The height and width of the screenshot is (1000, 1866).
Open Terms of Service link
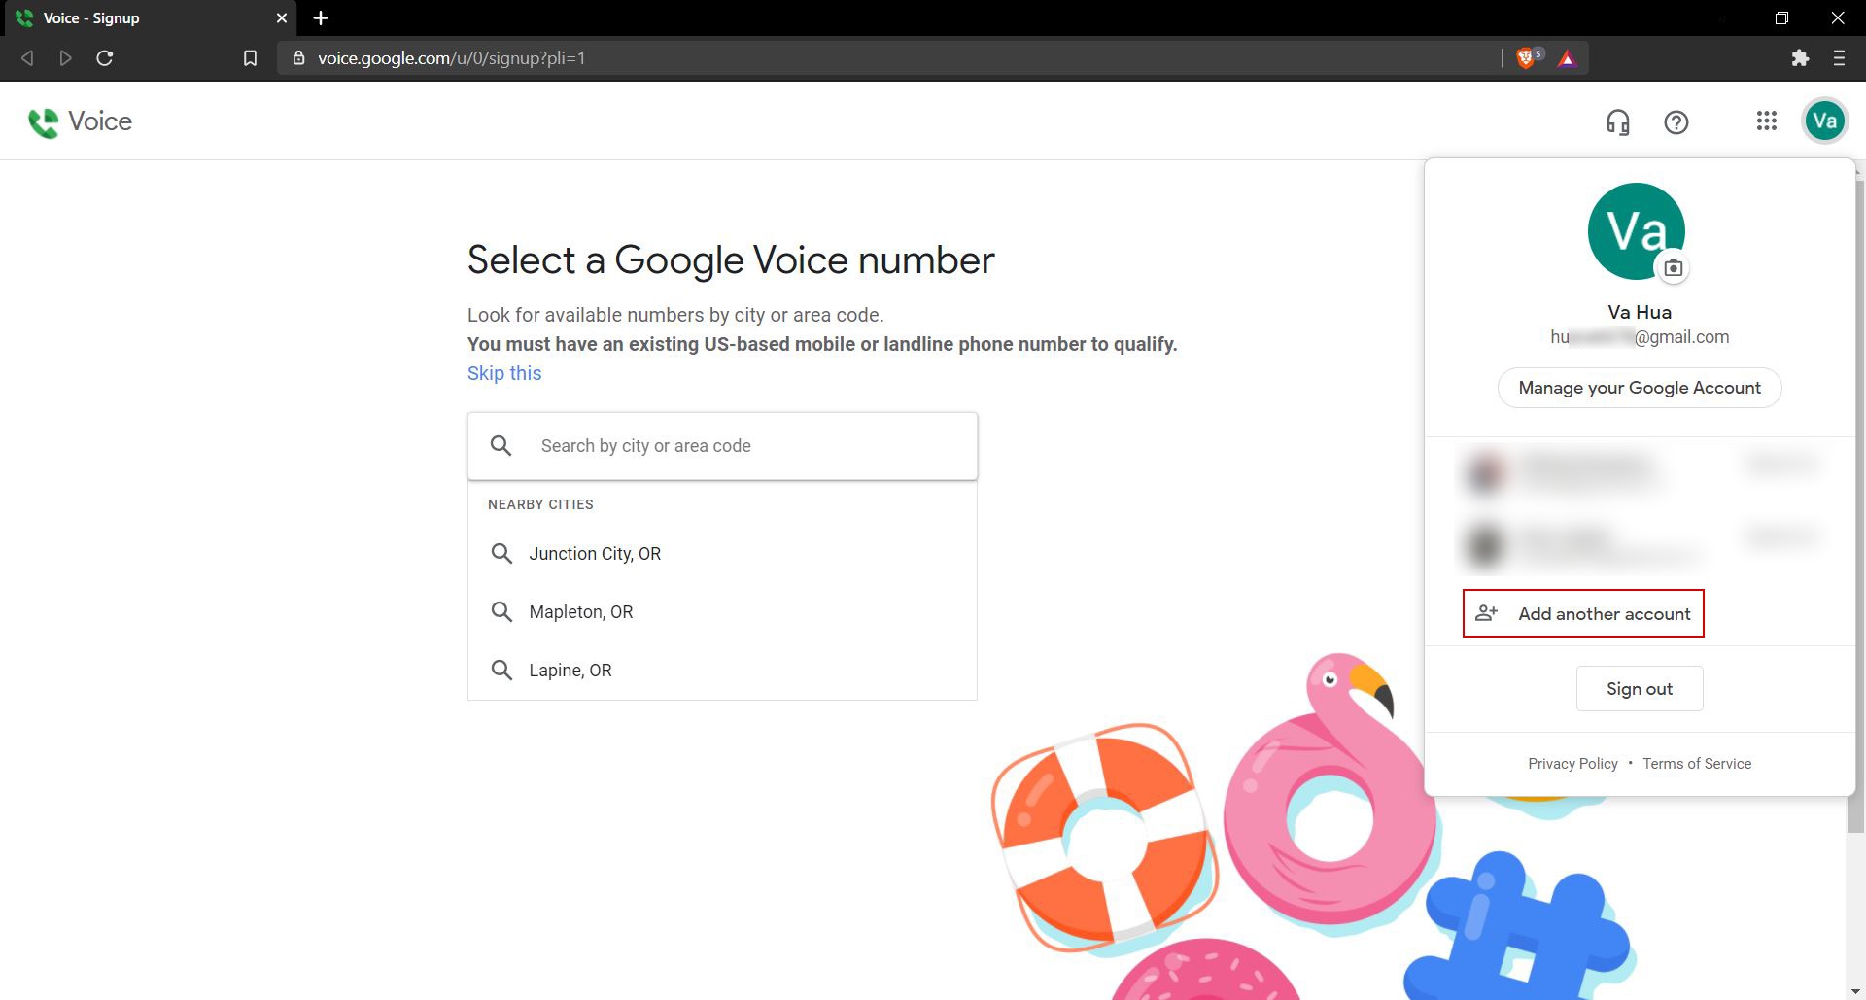click(1697, 764)
